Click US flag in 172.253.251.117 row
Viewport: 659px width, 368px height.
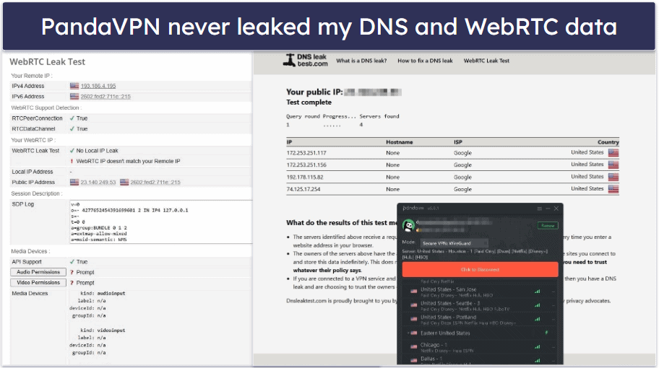coord(613,153)
